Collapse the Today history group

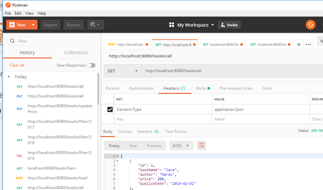click(9, 77)
